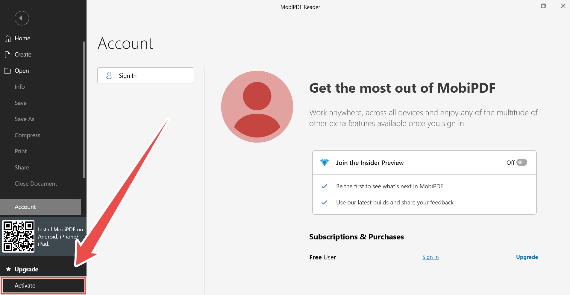Open the Share menu entry
This screenshot has height=295, width=570.
pos(22,168)
